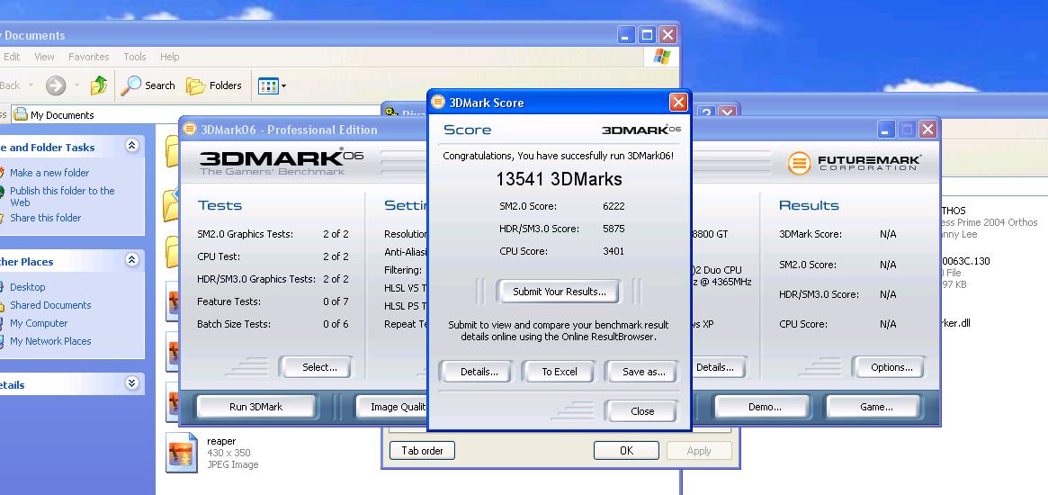Click Share this folder link
Viewport: 1048px width, 495px height.
[46, 218]
